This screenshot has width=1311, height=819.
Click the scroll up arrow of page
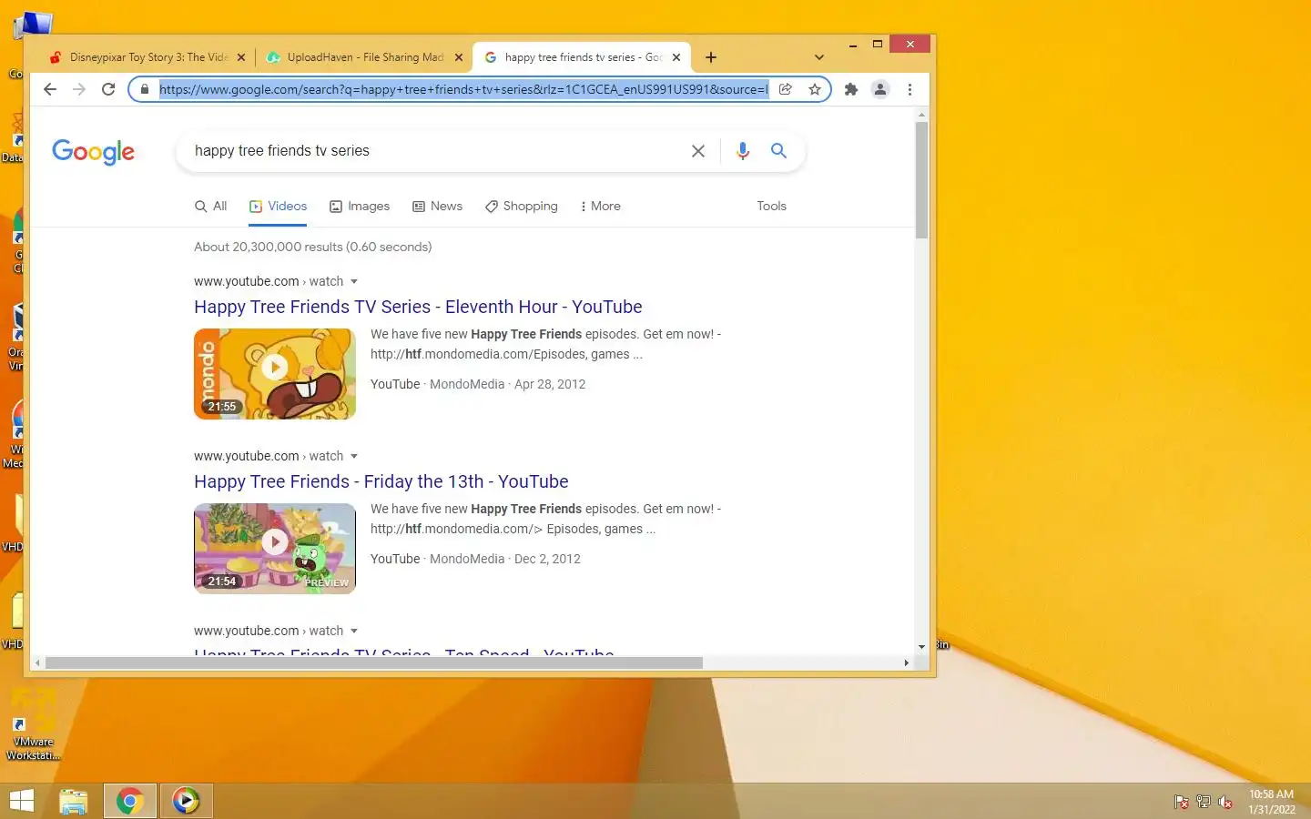coord(921,115)
